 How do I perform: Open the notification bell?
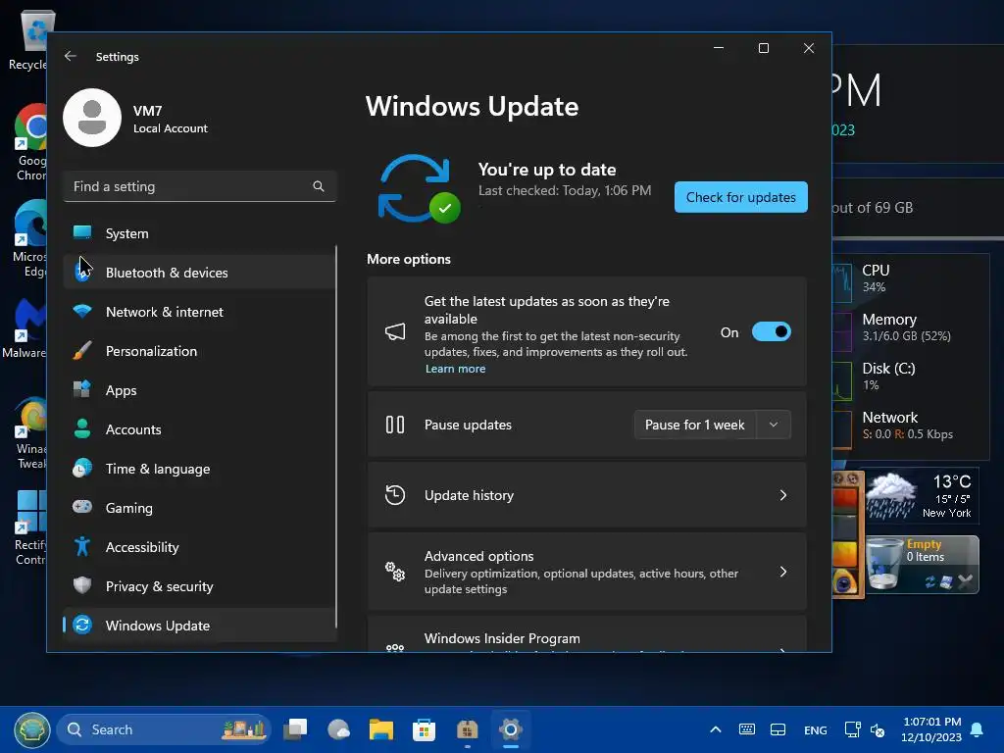[x=978, y=729]
